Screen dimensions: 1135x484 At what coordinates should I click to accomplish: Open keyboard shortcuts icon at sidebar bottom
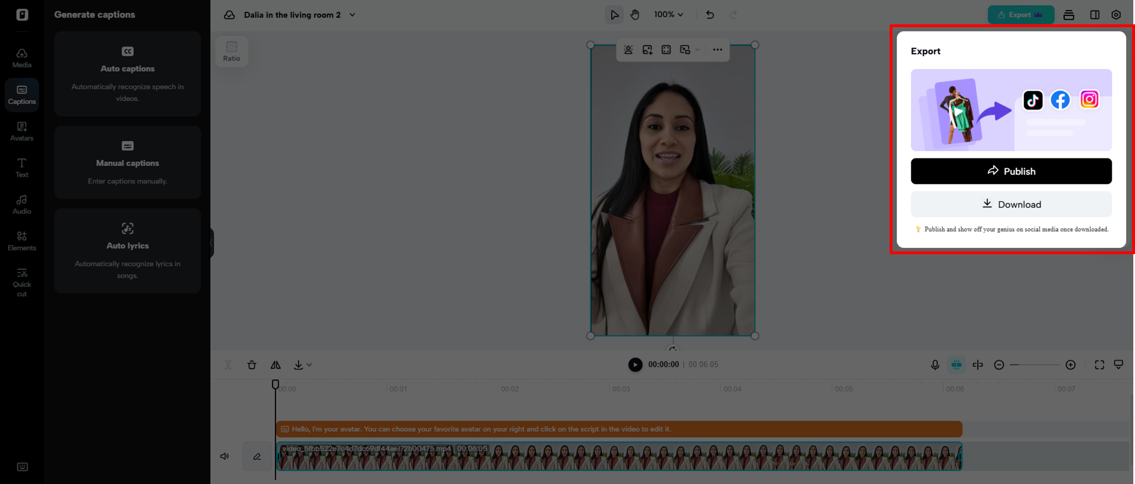(22, 467)
